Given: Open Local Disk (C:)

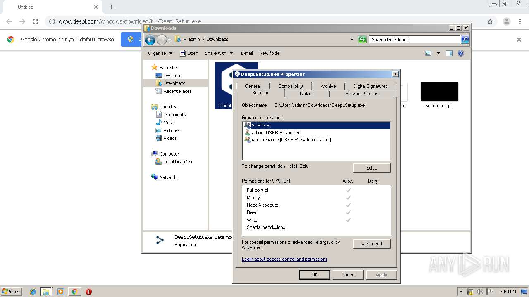Looking at the screenshot, I should coord(177,162).
